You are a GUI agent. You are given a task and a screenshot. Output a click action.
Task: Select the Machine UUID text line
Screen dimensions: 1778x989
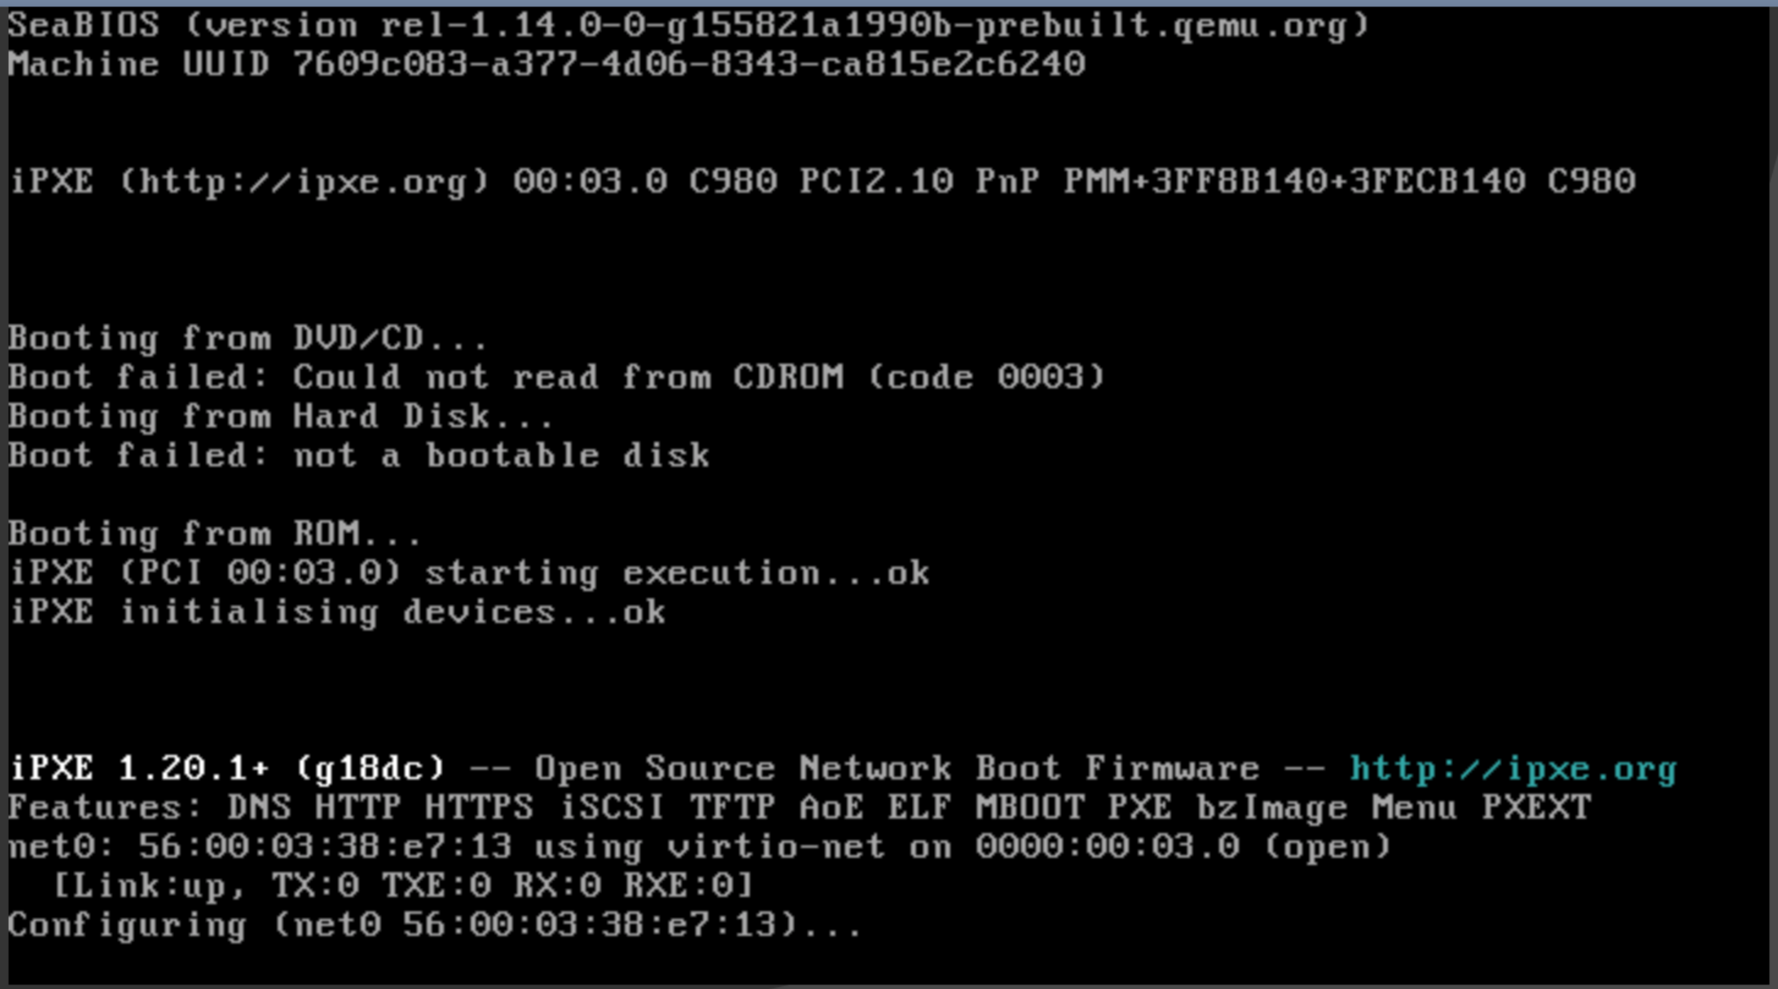pyautogui.click(x=547, y=64)
